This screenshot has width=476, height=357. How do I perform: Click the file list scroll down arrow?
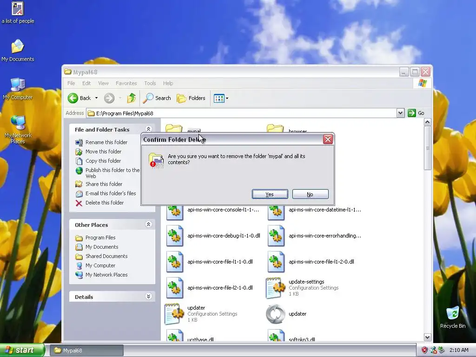[x=428, y=337]
